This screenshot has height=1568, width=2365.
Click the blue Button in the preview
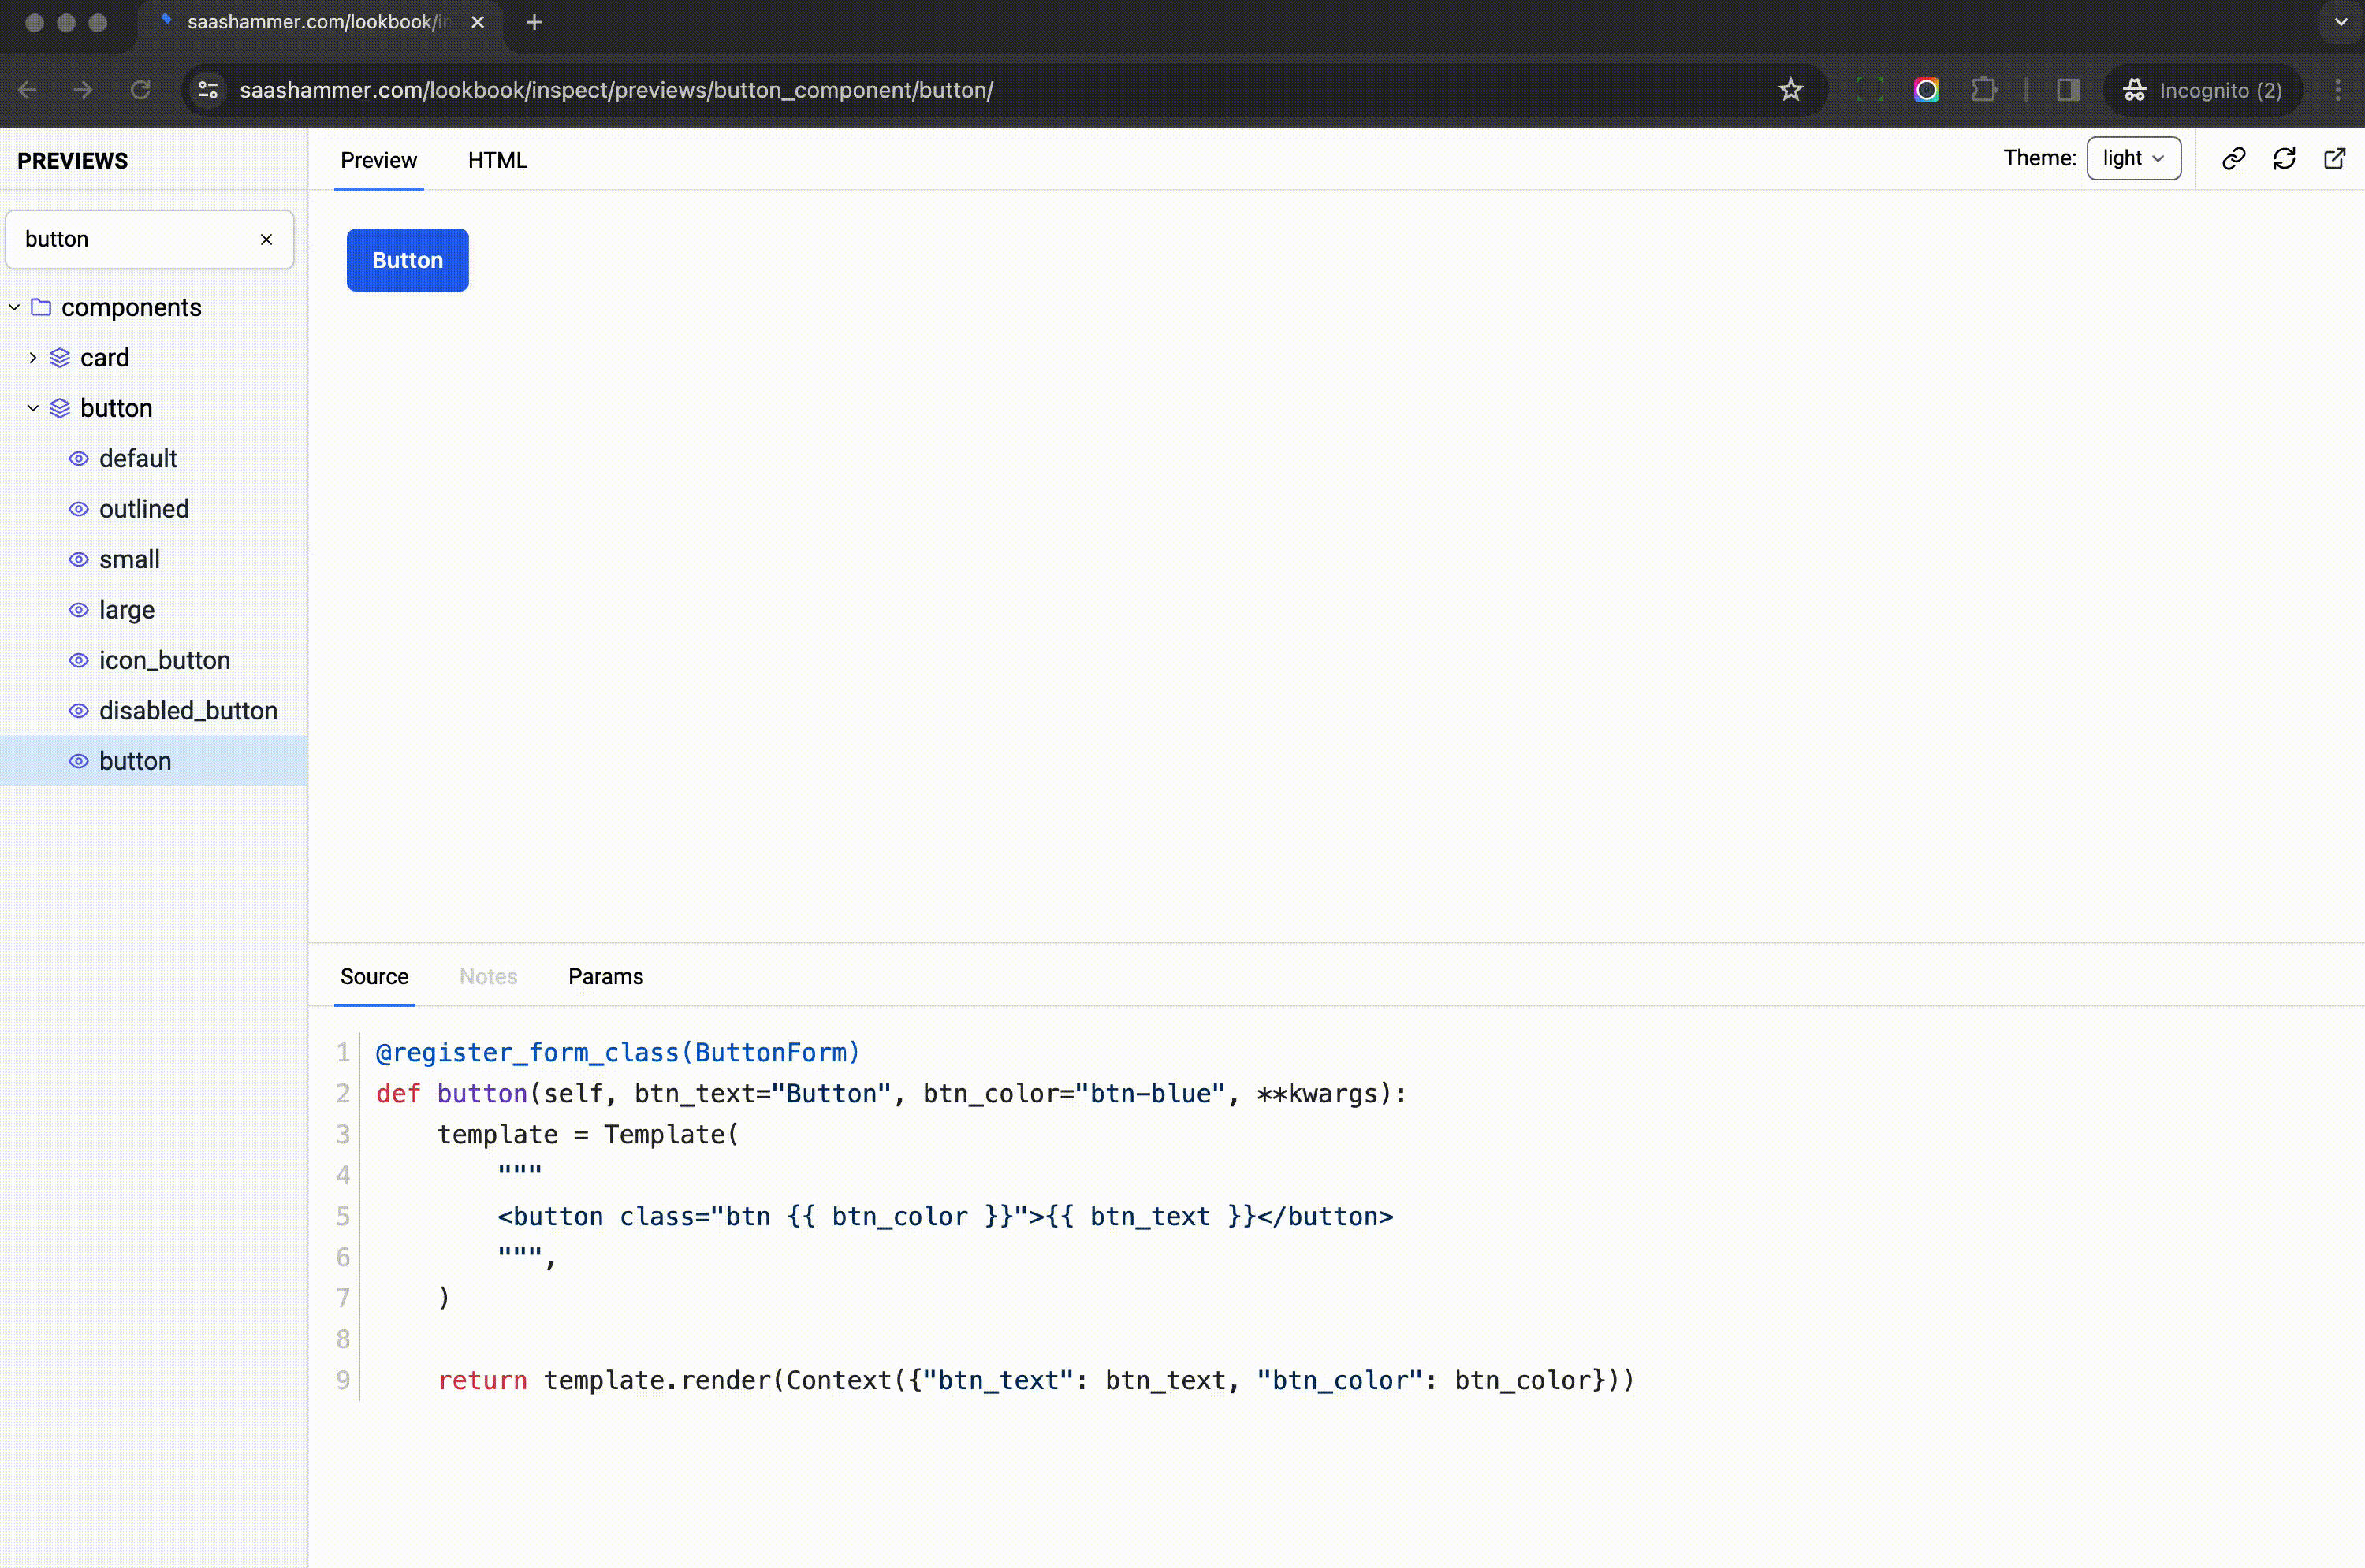pos(407,260)
